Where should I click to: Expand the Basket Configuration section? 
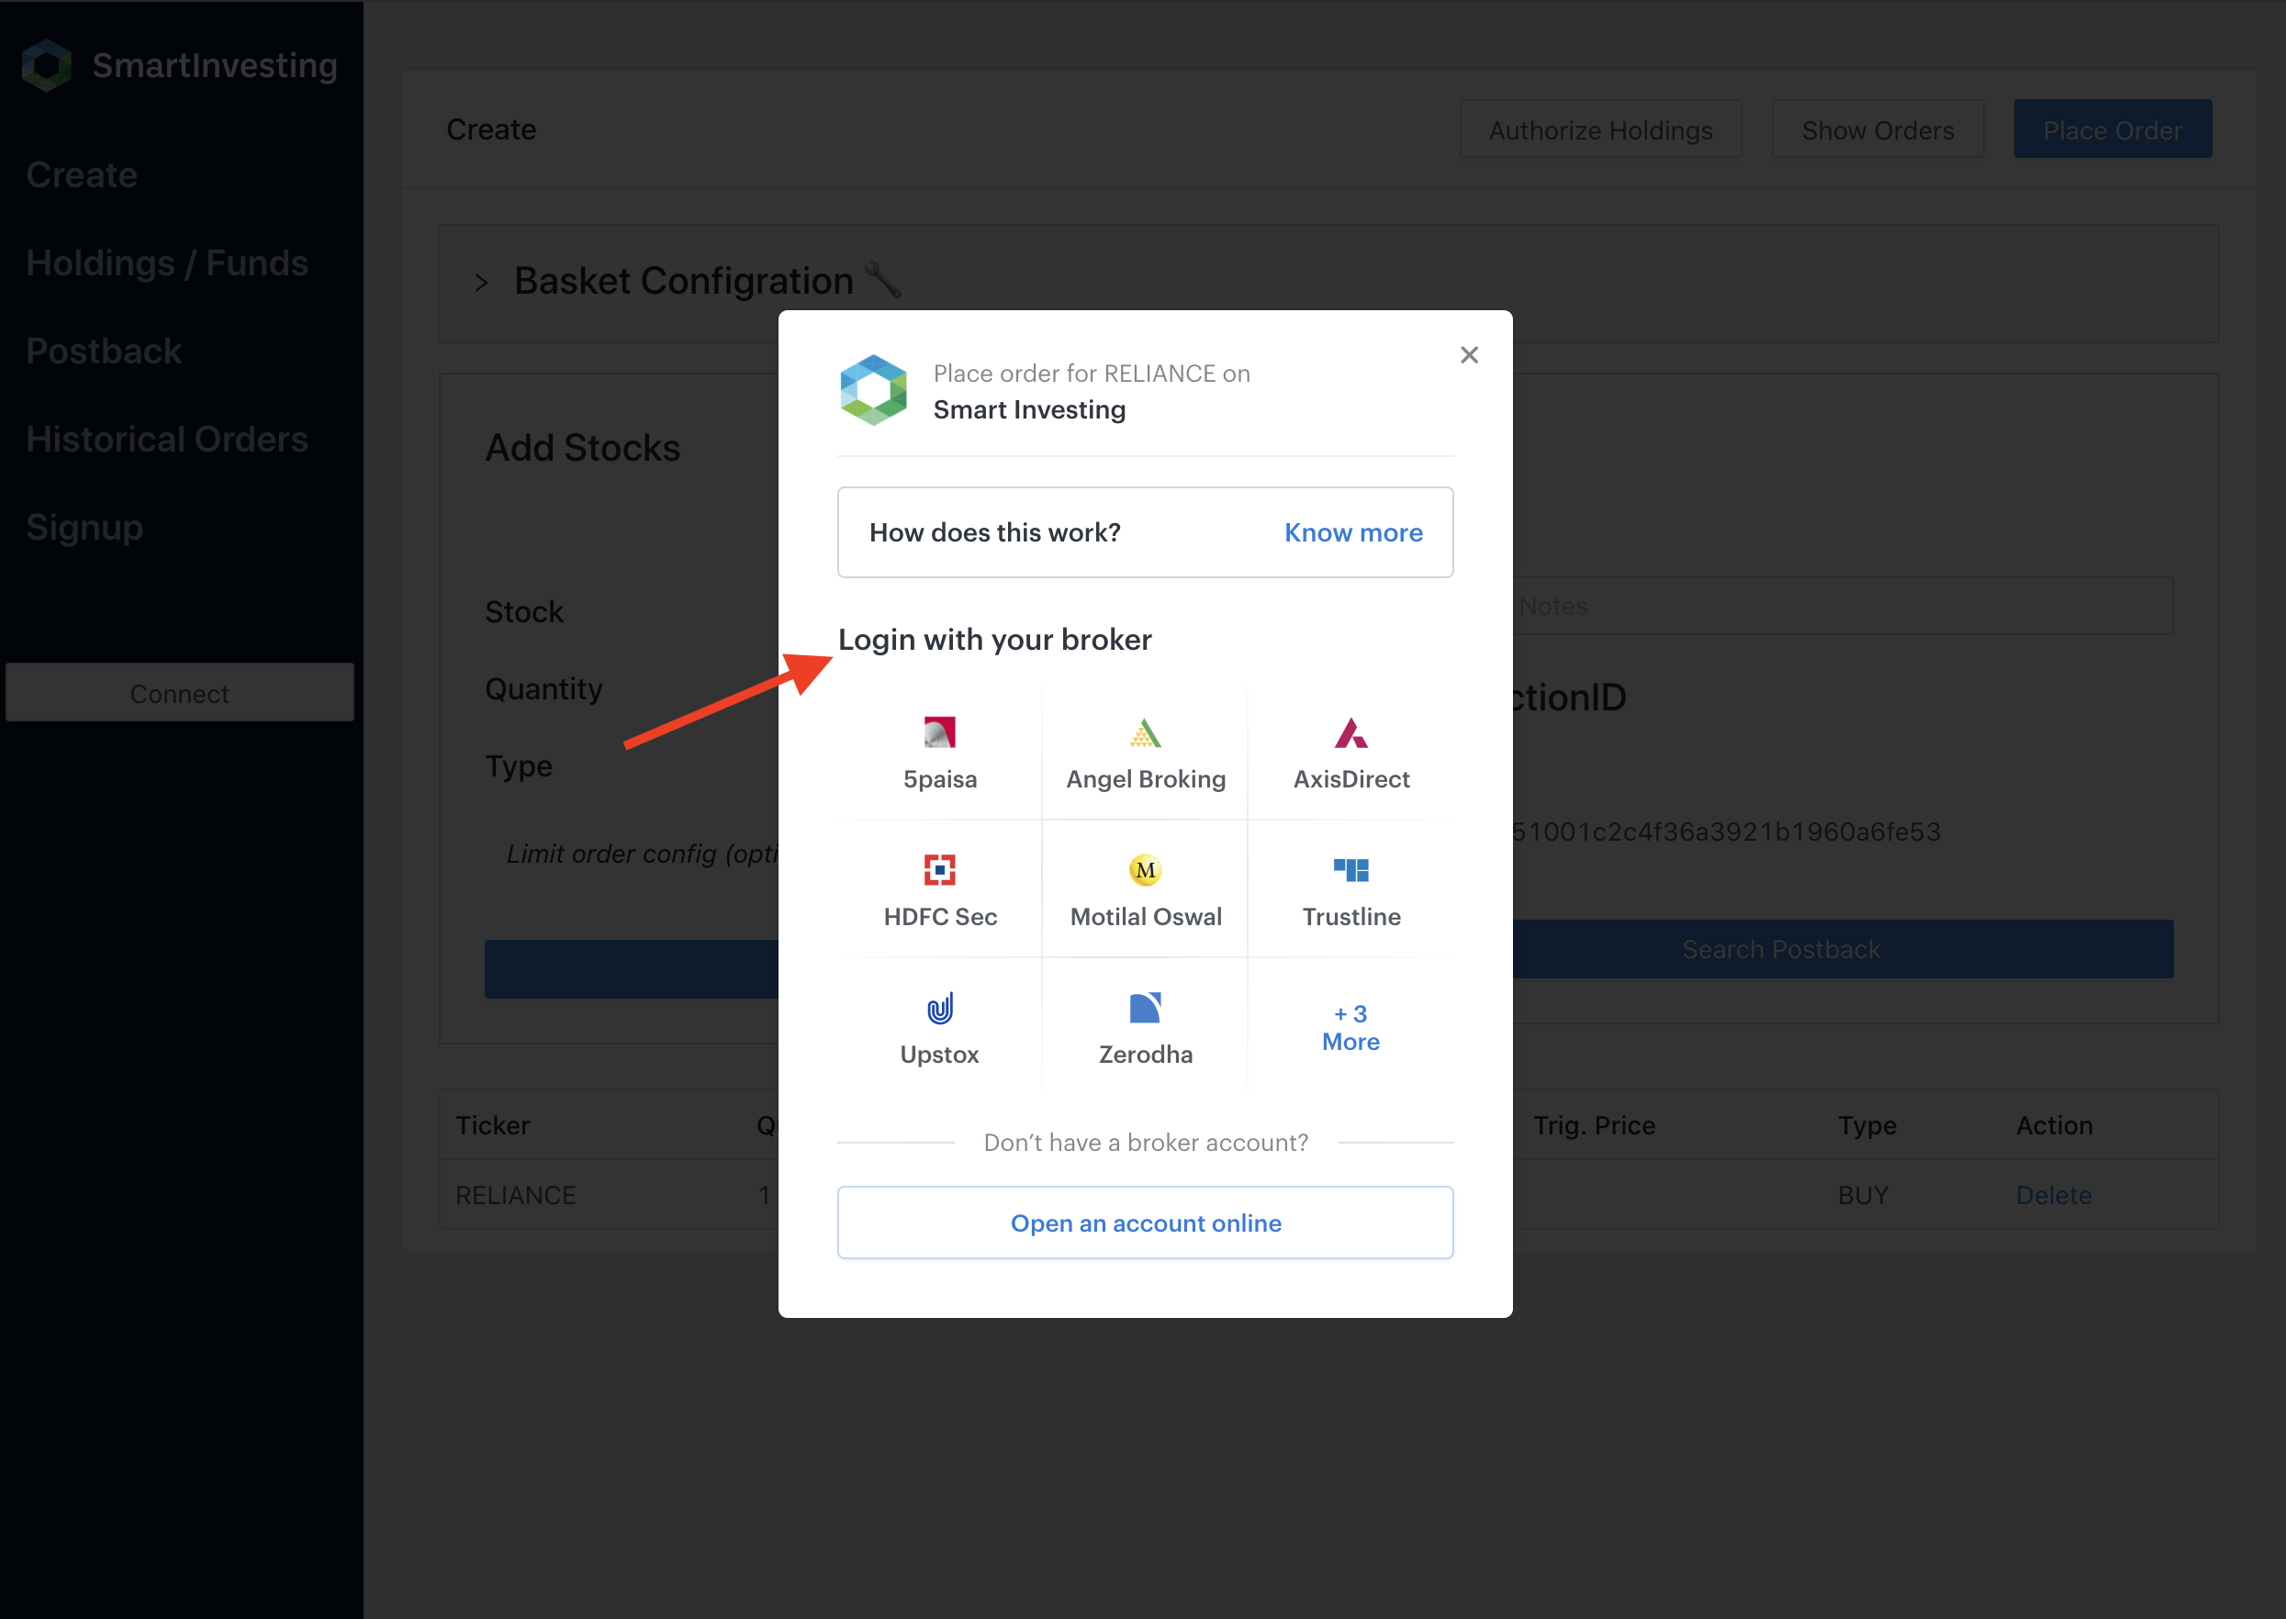481,283
